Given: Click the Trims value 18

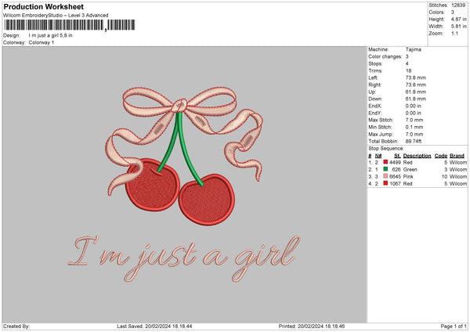Looking at the screenshot, I should [x=408, y=70].
